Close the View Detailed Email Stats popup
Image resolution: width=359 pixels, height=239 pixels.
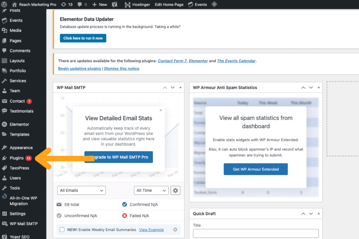coord(161,110)
